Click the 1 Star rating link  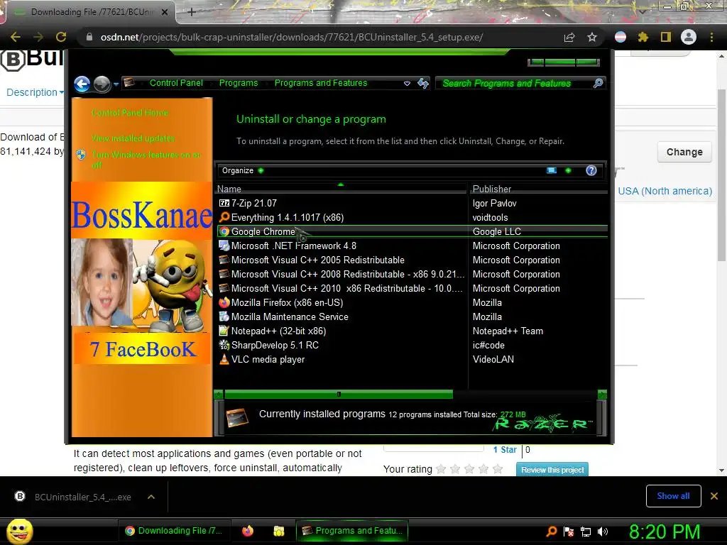[x=505, y=449]
